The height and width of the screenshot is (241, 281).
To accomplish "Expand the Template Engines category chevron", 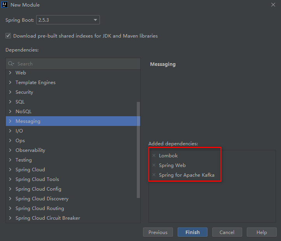I will (10, 83).
